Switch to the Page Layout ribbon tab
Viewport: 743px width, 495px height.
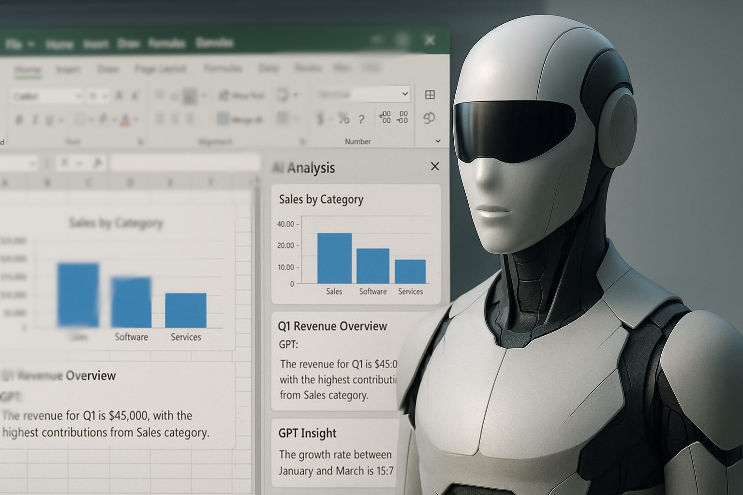160,69
